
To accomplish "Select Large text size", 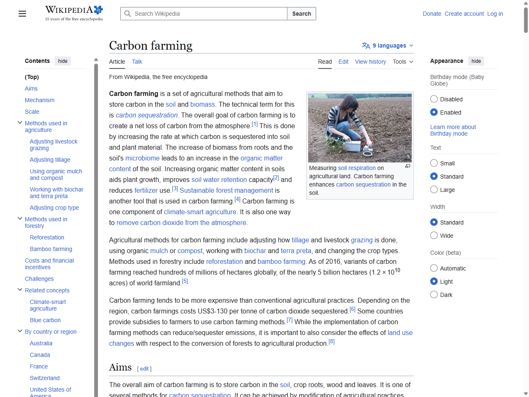I will [x=434, y=189].
